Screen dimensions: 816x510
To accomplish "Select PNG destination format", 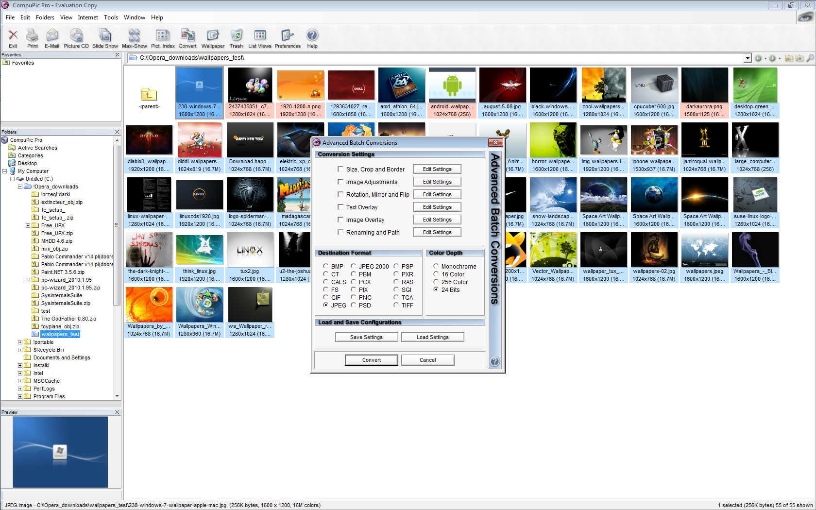I will [353, 297].
